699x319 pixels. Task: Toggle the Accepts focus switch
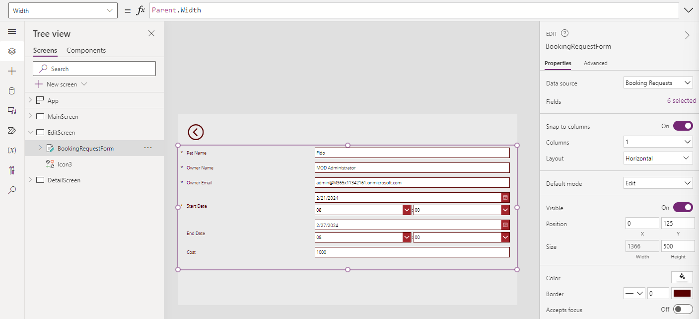pyautogui.click(x=683, y=310)
